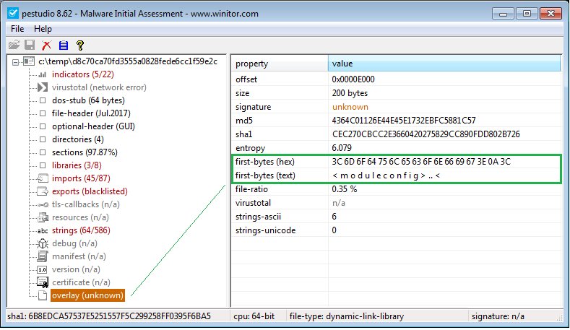The width and height of the screenshot is (570, 330).
Task: Open the Help menu
Action: pos(43,29)
